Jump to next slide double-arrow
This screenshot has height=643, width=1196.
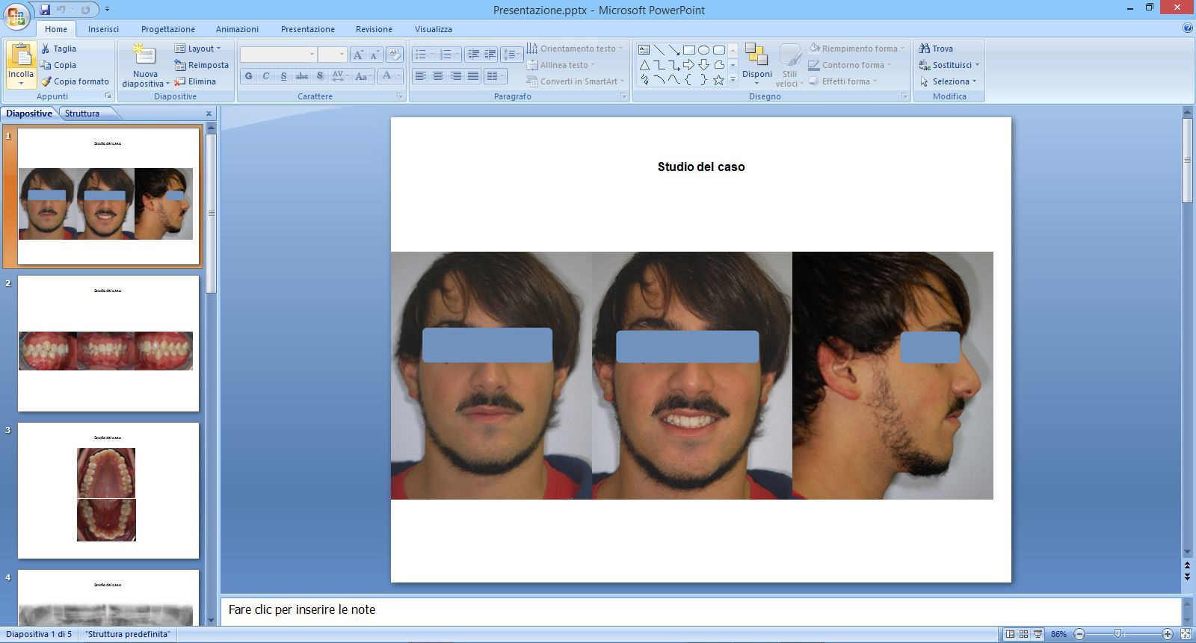[x=1187, y=577]
